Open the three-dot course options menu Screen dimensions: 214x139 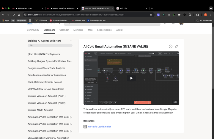pyautogui.click(x=71, y=41)
